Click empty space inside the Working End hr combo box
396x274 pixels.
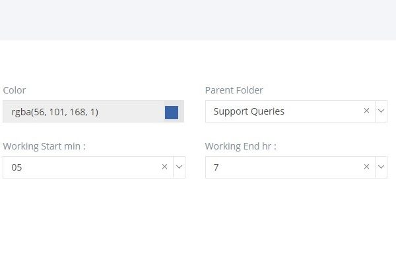pos(290,167)
